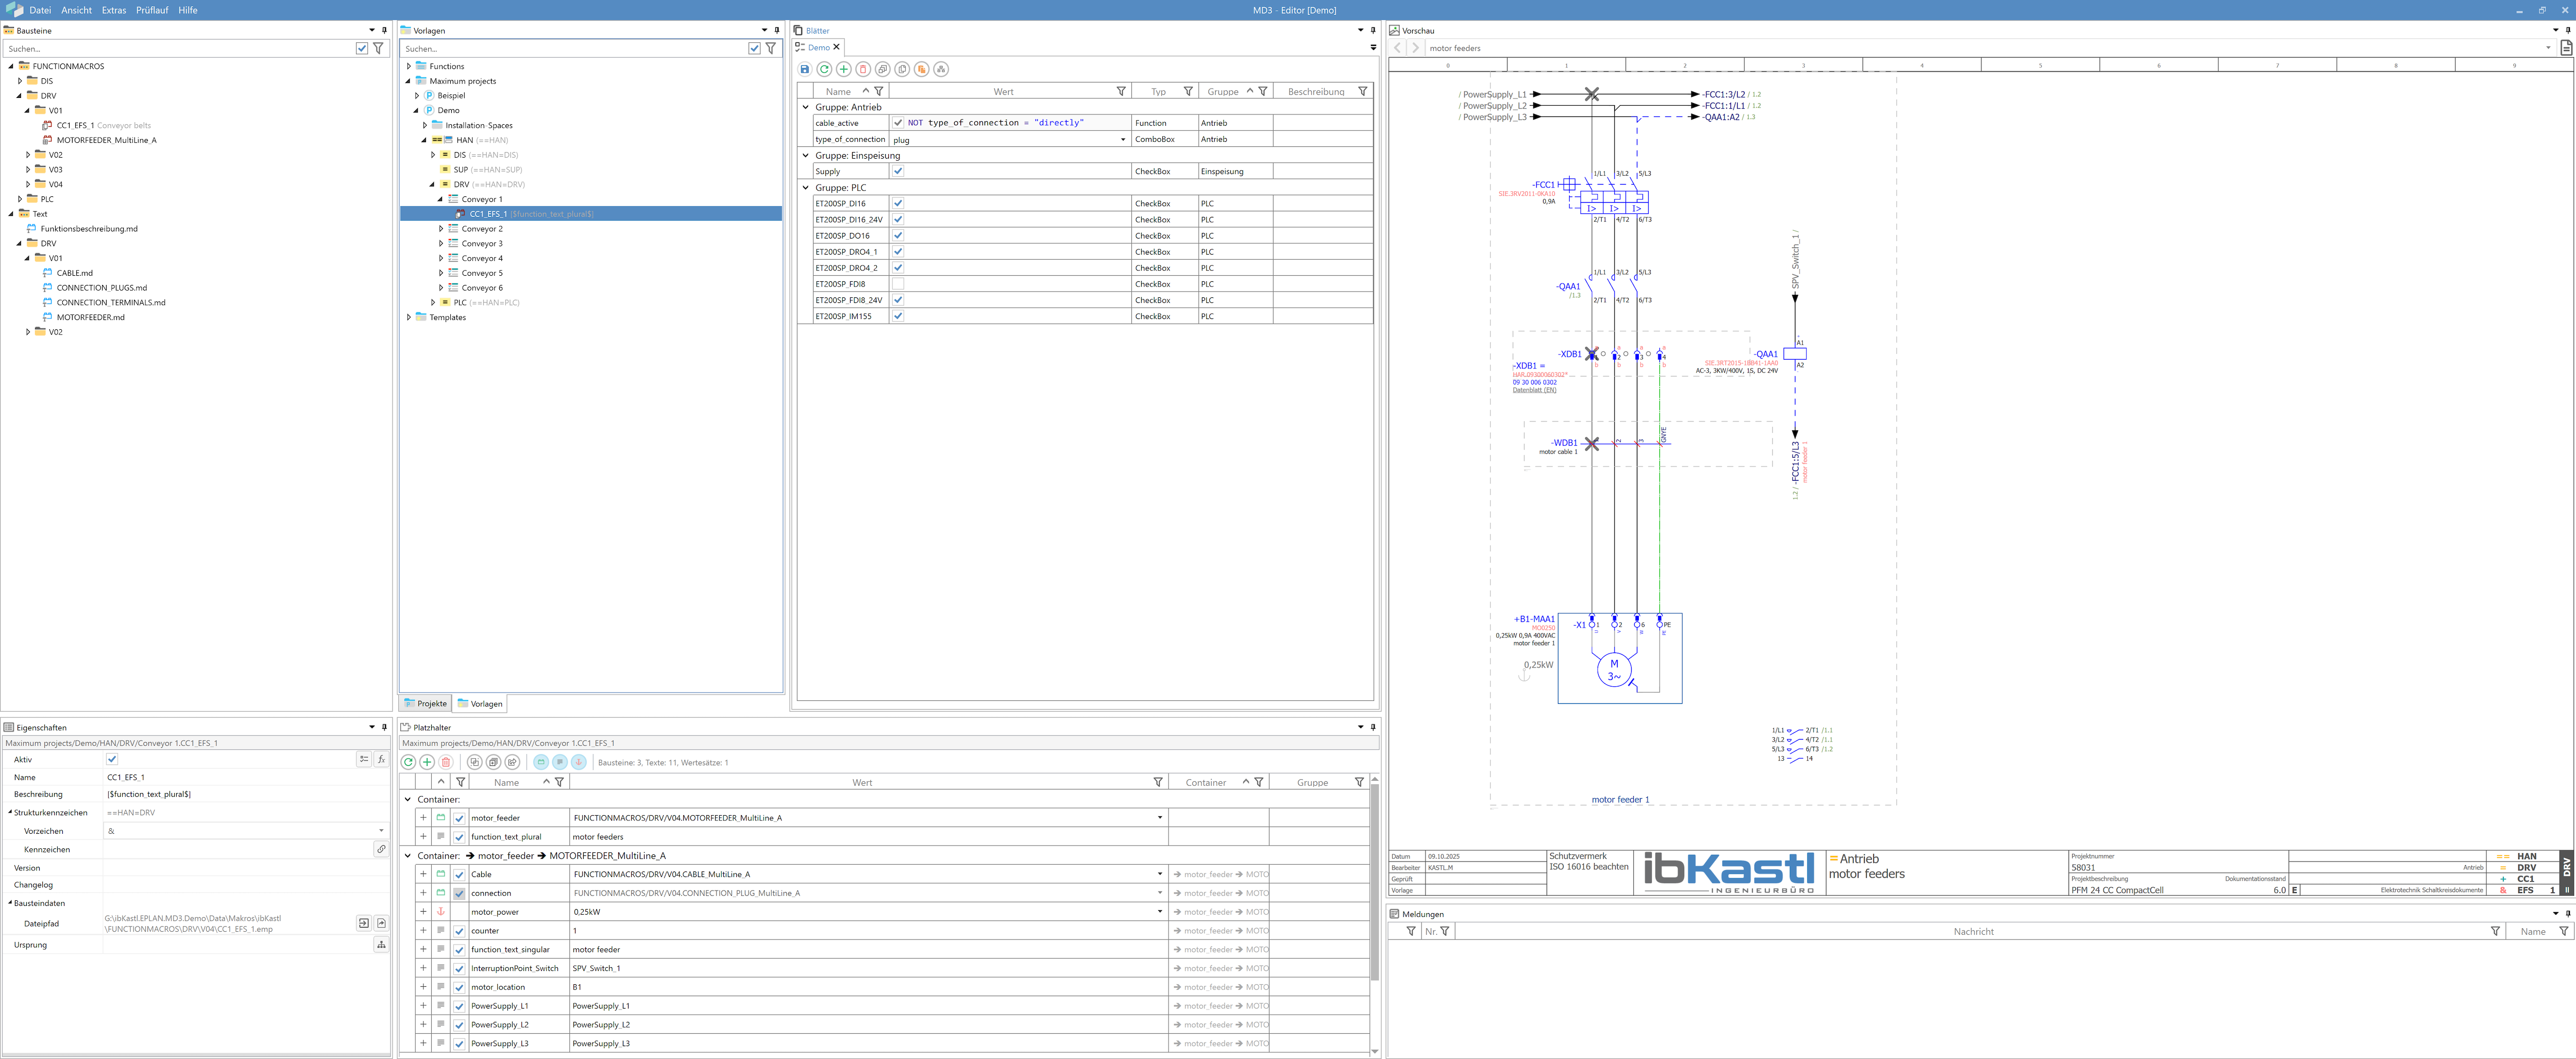
Task: Collapse the Gruppe: PLC section
Action: (806, 188)
